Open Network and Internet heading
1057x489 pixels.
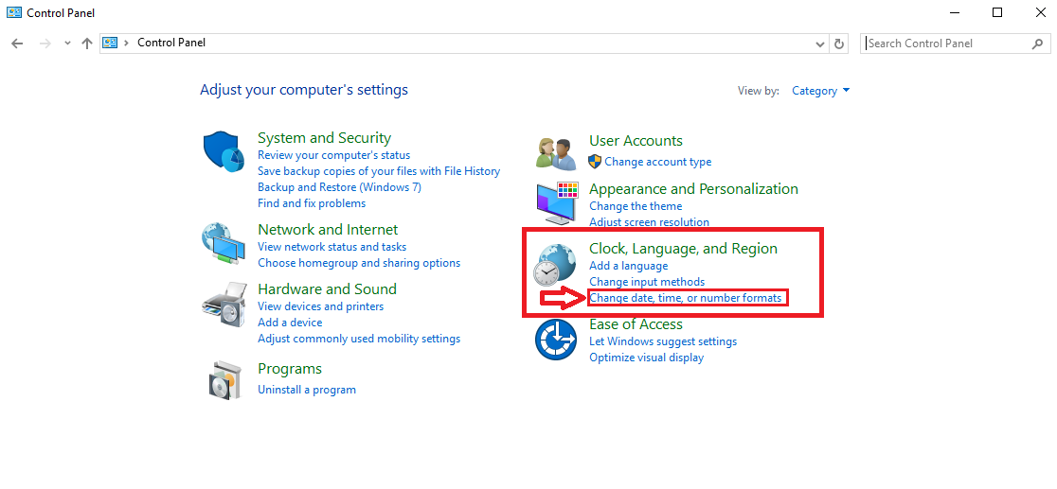click(328, 230)
